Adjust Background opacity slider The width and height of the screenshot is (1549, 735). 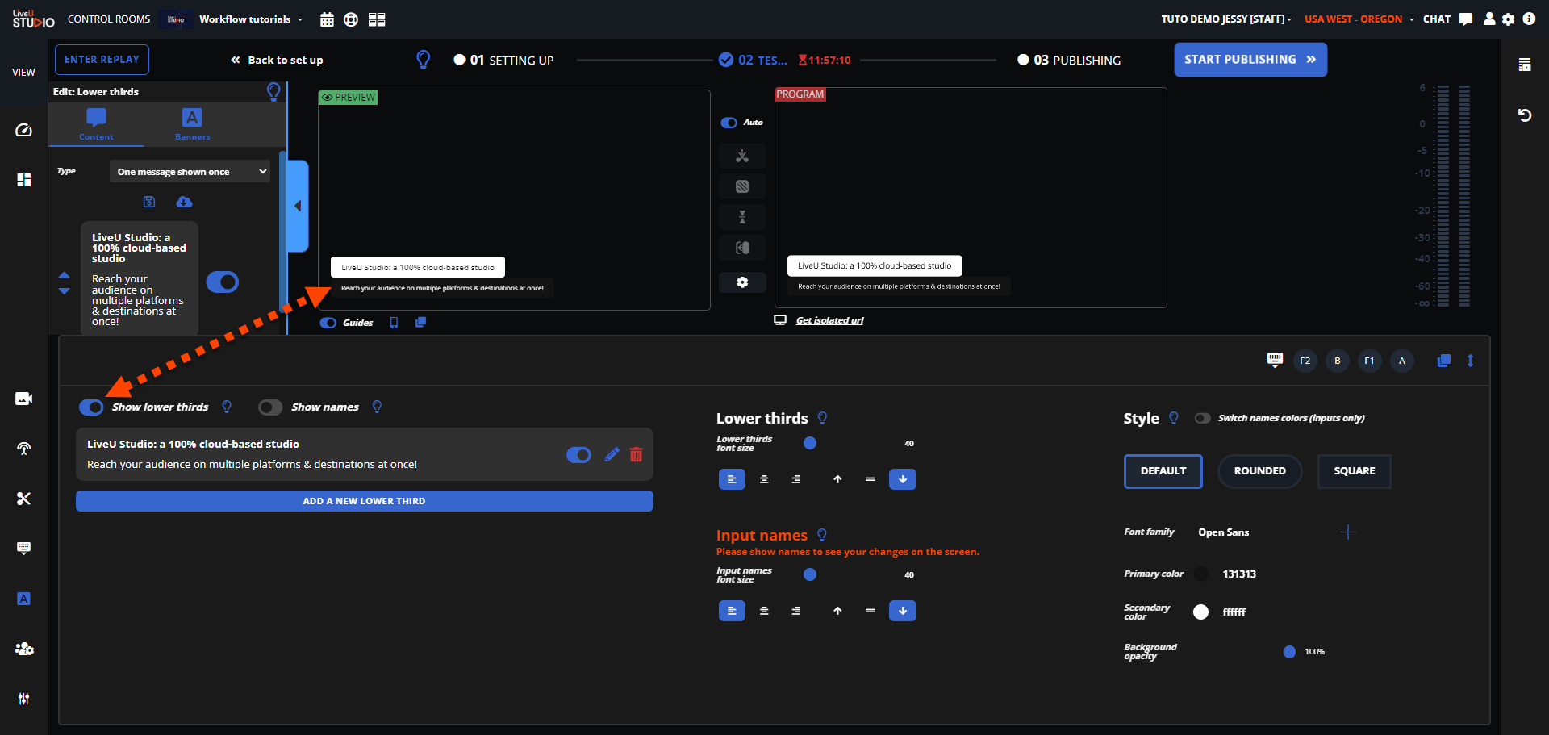point(1289,652)
